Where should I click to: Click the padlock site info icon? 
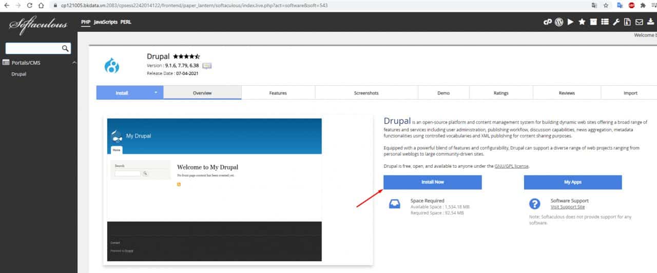(55, 6)
